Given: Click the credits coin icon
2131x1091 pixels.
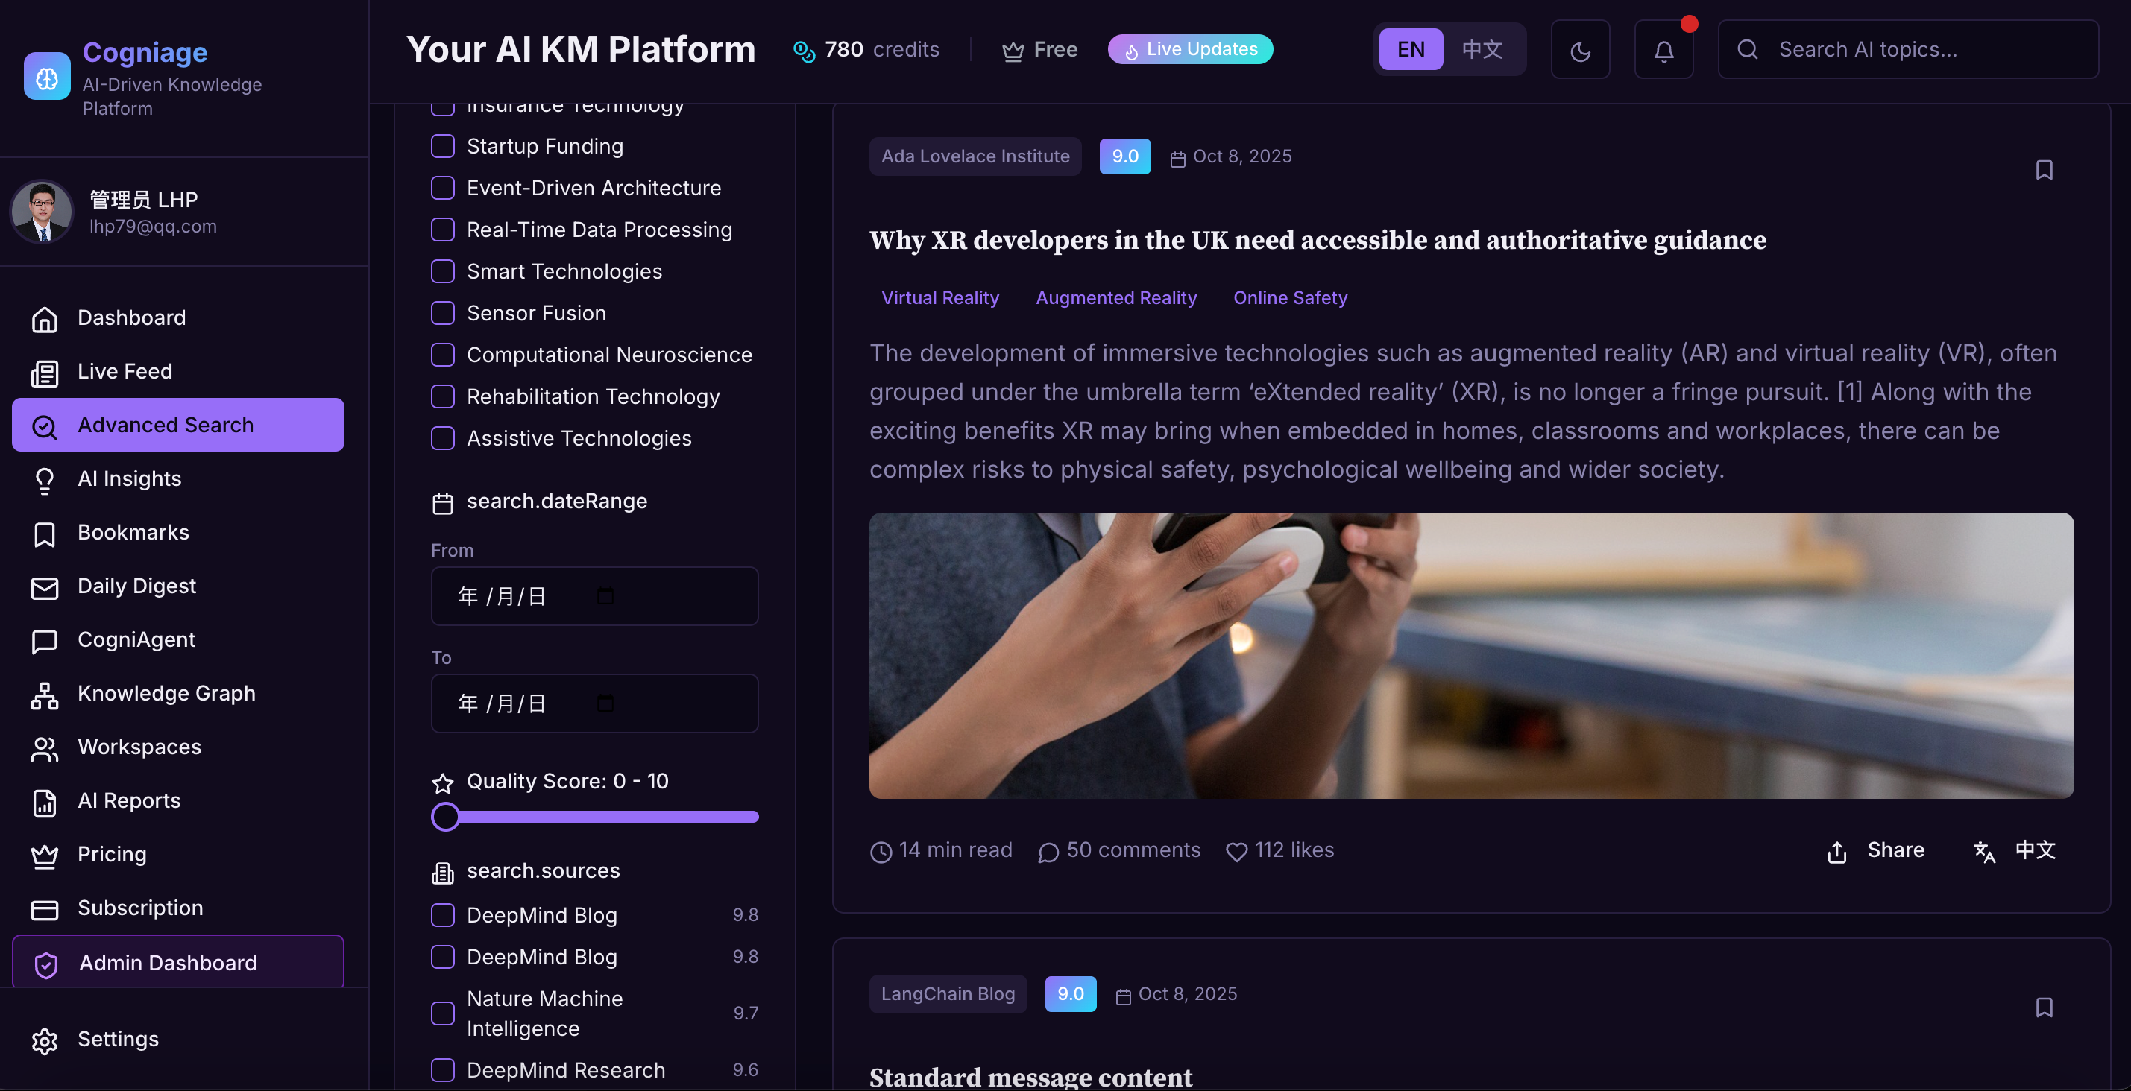Looking at the screenshot, I should [x=803, y=51].
